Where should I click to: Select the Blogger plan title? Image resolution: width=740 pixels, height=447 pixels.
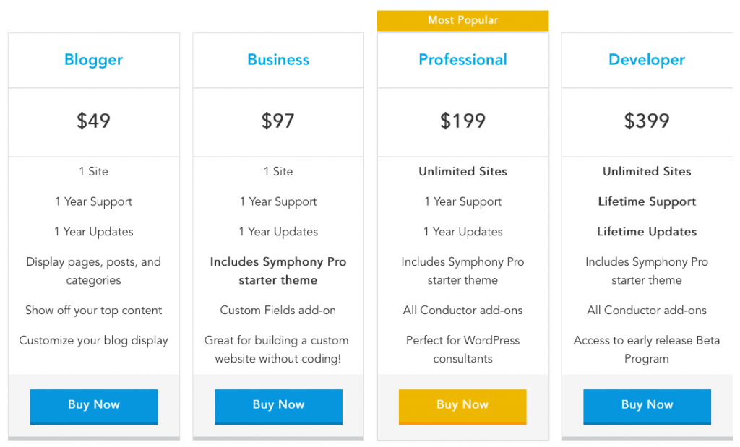pos(93,60)
